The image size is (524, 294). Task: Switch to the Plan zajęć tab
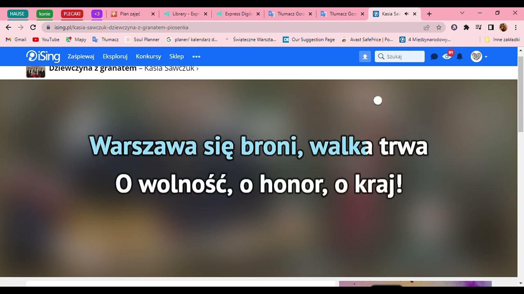(133, 13)
